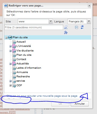97x114 pixels.
Task: Expand the ODF node
Action: click(10, 85)
